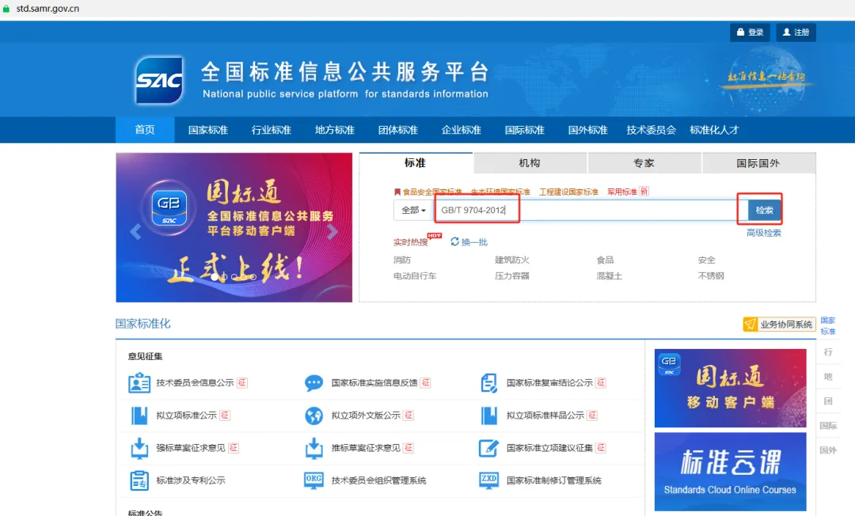Select hot search term 食品

(x=606, y=260)
